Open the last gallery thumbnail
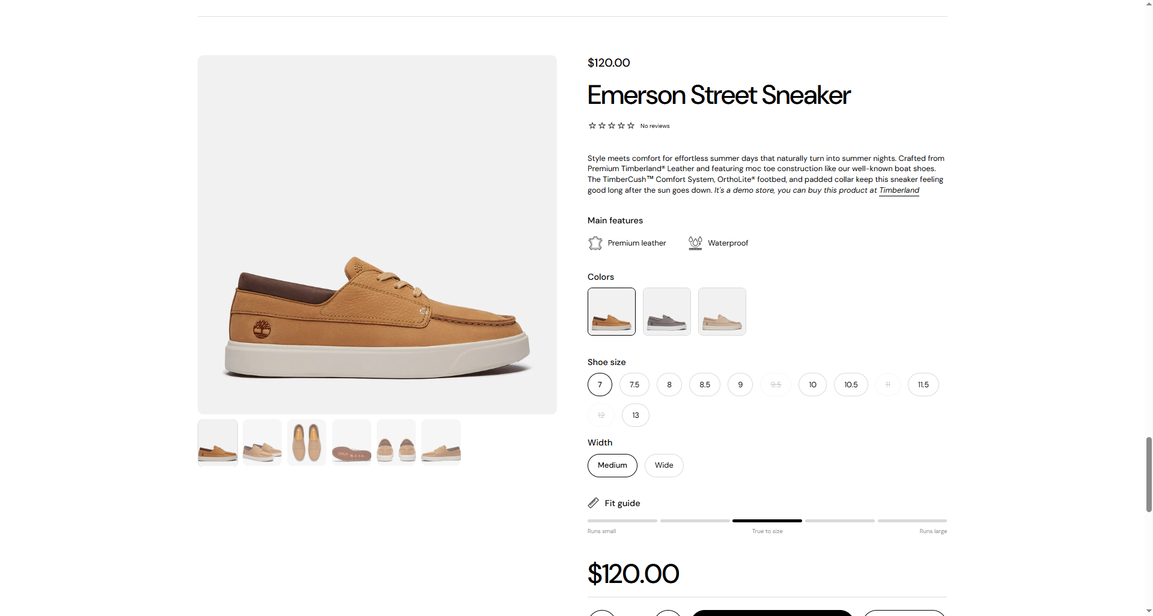Image resolution: width=1153 pixels, height=616 pixels. [x=440, y=442]
